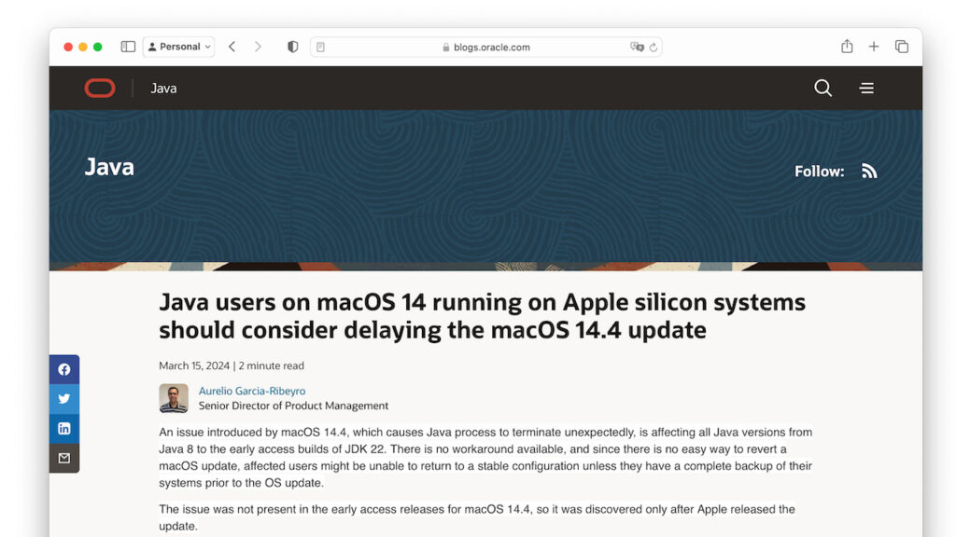Screen dimensions: 956x537
Task: Click the Privacy Report shield icon
Action: pos(292,46)
